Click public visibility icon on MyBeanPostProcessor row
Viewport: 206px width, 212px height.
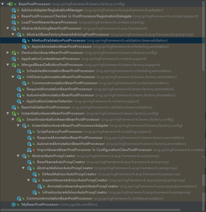[18, 204]
